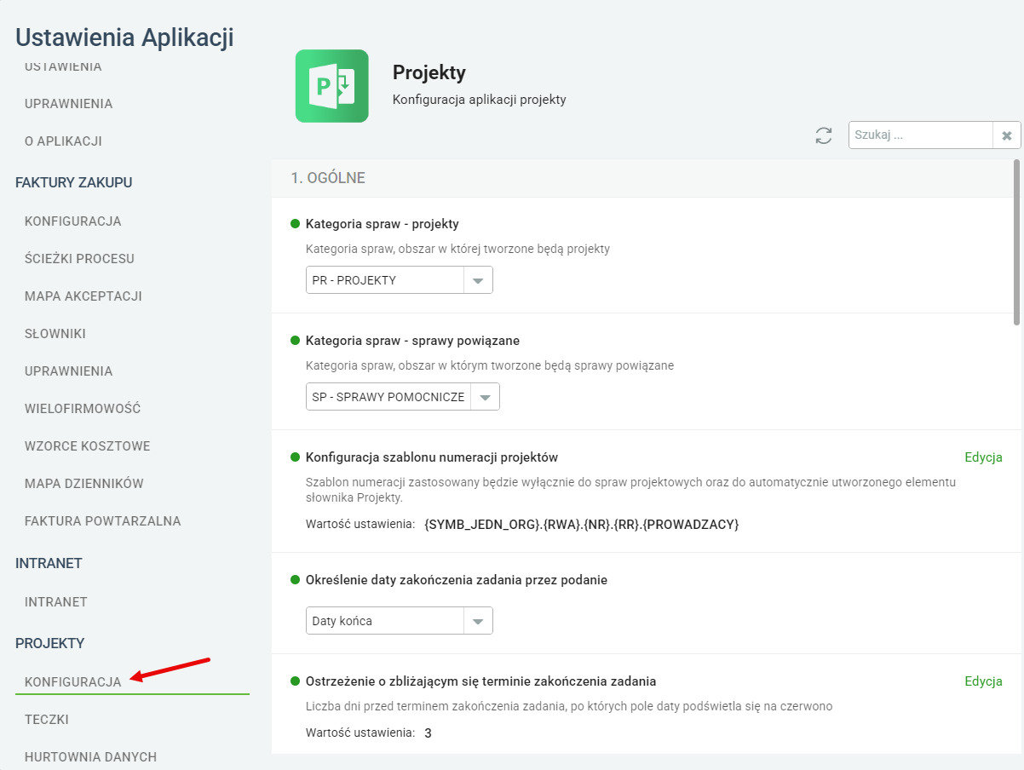Open Wielofirmowość sidebar item
Screen dimensions: 1024x770
pos(83,409)
